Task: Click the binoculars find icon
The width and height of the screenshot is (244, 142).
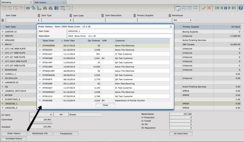Action: click(45, 8)
